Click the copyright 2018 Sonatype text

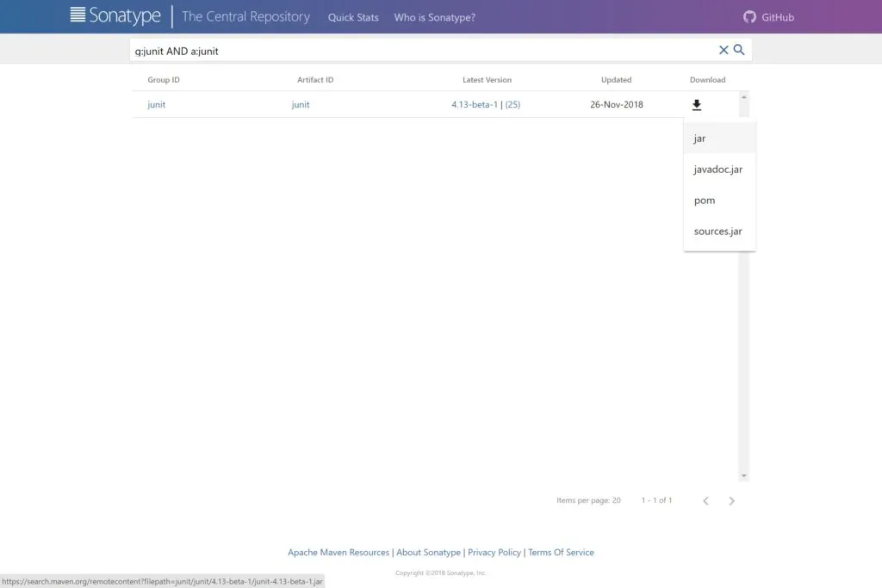click(x=440, y=573)
